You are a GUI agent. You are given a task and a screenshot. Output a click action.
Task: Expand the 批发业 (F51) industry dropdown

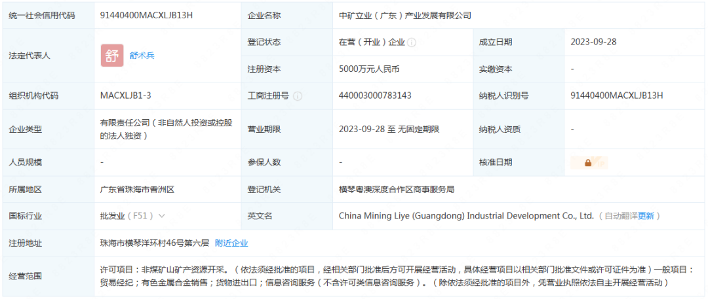pos(162,216)
